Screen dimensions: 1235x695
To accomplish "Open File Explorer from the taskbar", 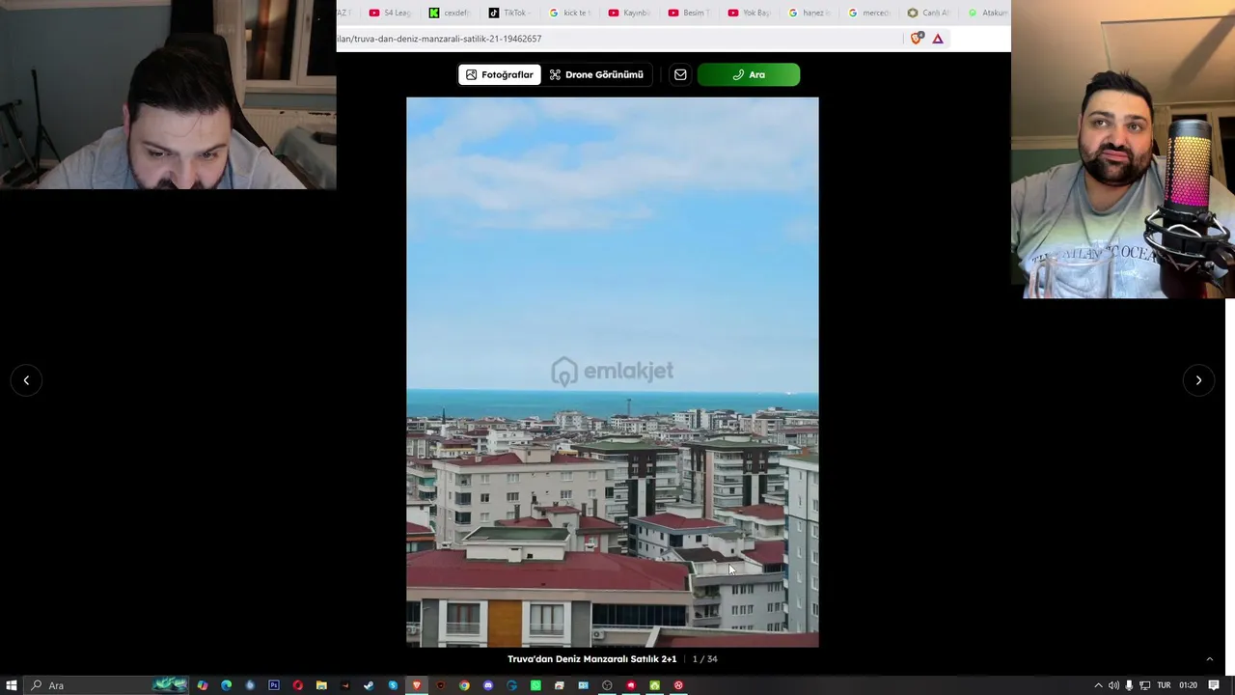I will [x=321, y=685].
